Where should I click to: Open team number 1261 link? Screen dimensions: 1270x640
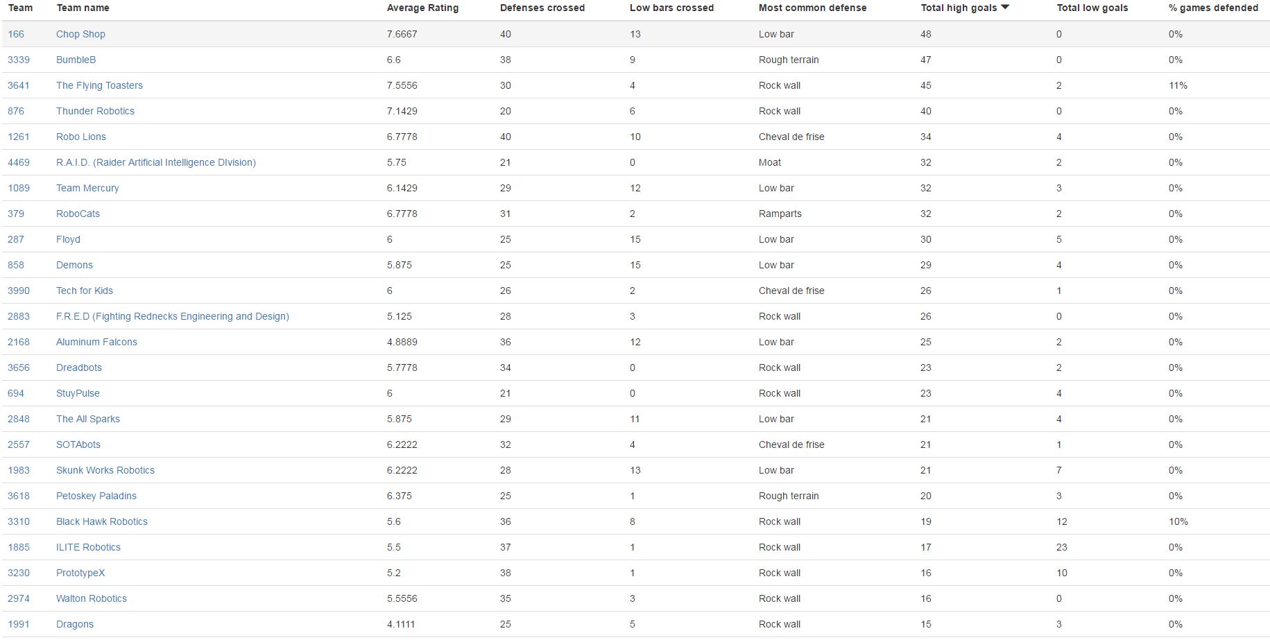click(x=19, y=137)
